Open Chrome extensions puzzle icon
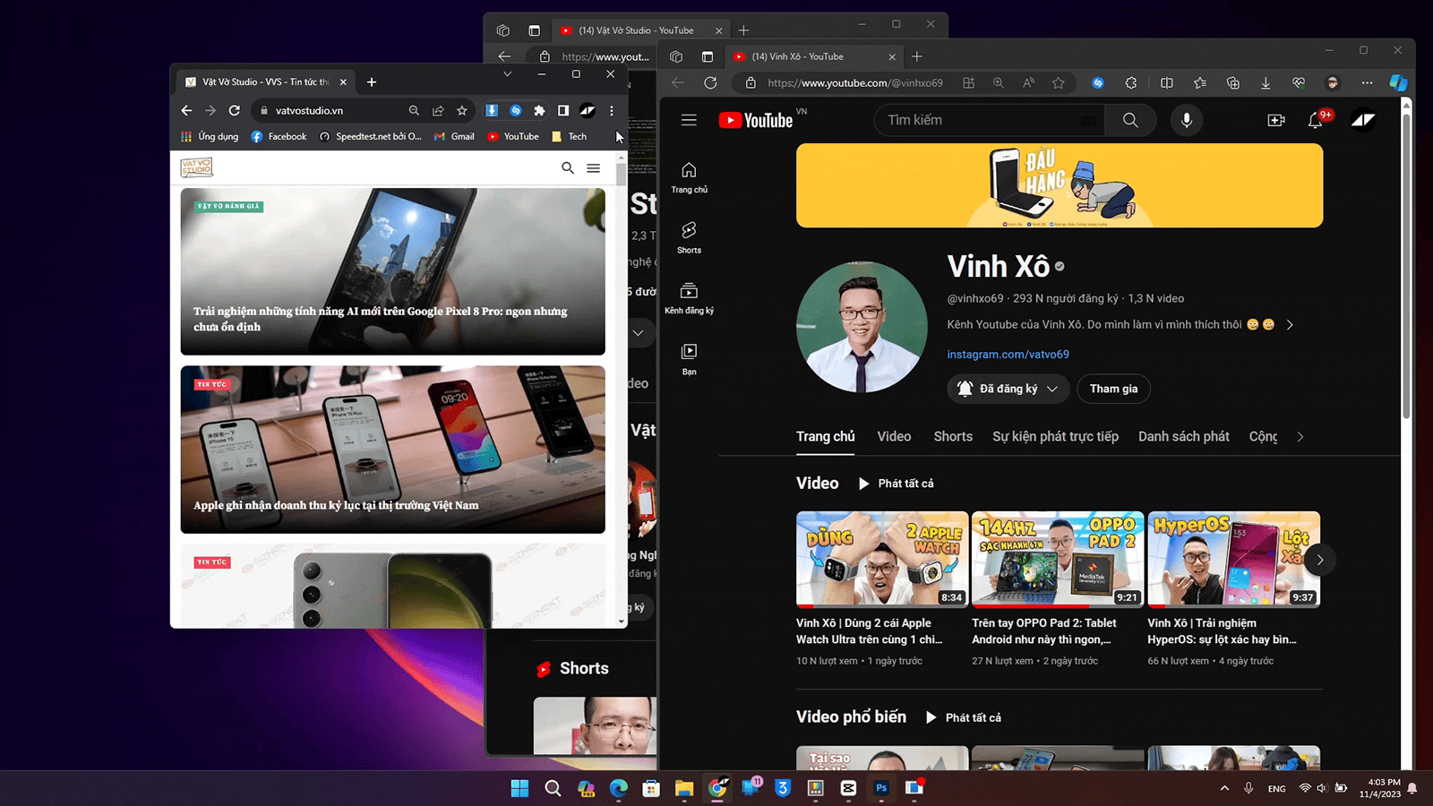Image resolution: width=1433 pixels, height=806 pixels. 539,110
